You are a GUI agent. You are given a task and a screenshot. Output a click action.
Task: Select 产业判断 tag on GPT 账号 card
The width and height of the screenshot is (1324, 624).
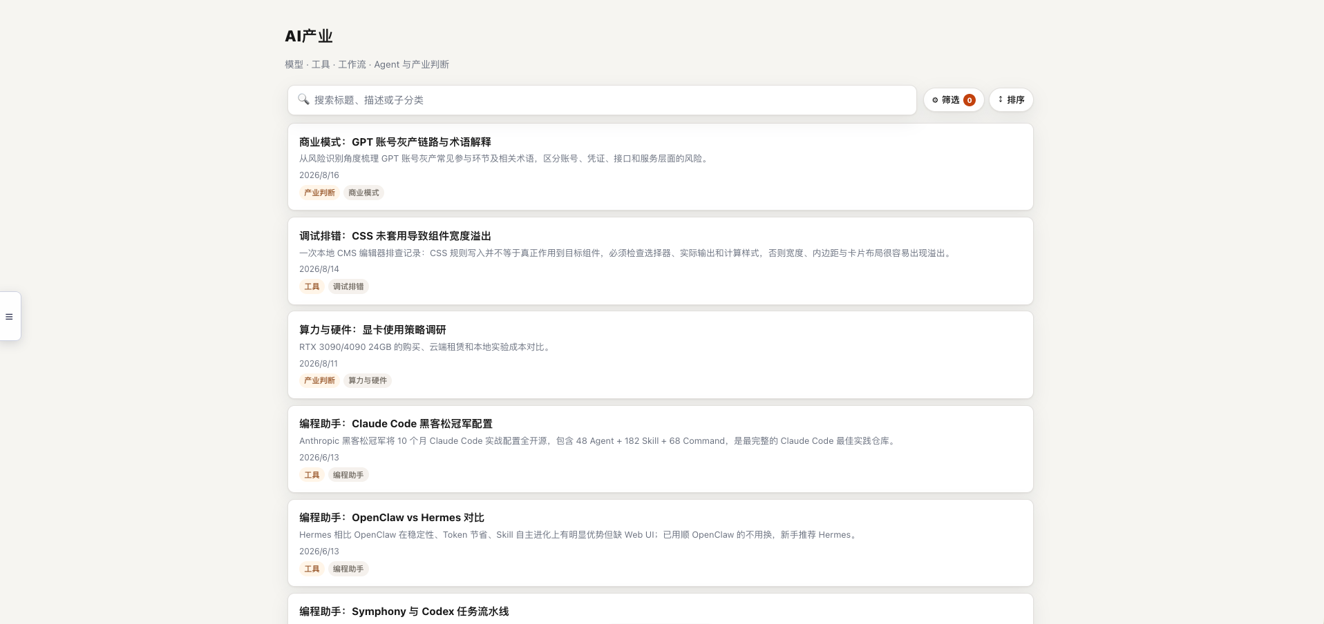pyautogui.click(x=319, y=193)
